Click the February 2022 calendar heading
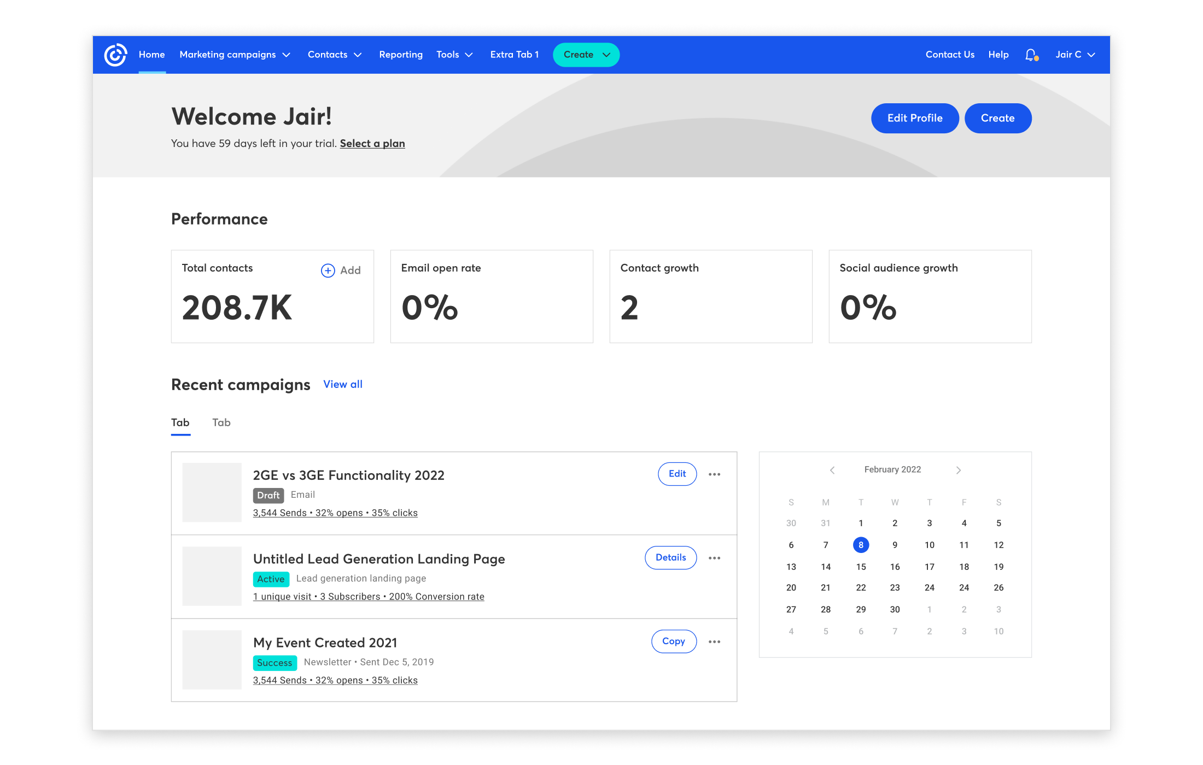Image resolution: width=1203 pixels, height=765 pixels. (x=892, y=470)
